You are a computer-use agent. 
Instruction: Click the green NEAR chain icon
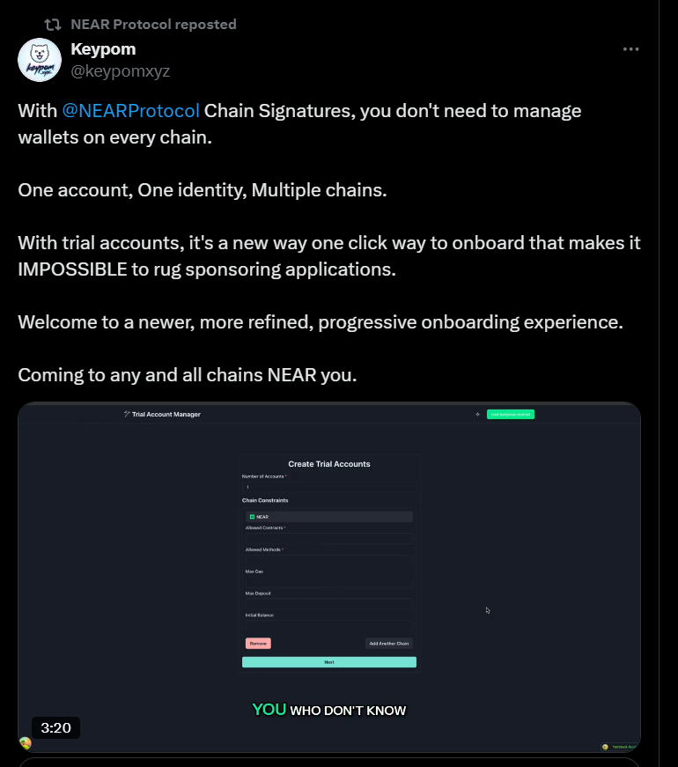pyautogui.click(x=252, y=517)
